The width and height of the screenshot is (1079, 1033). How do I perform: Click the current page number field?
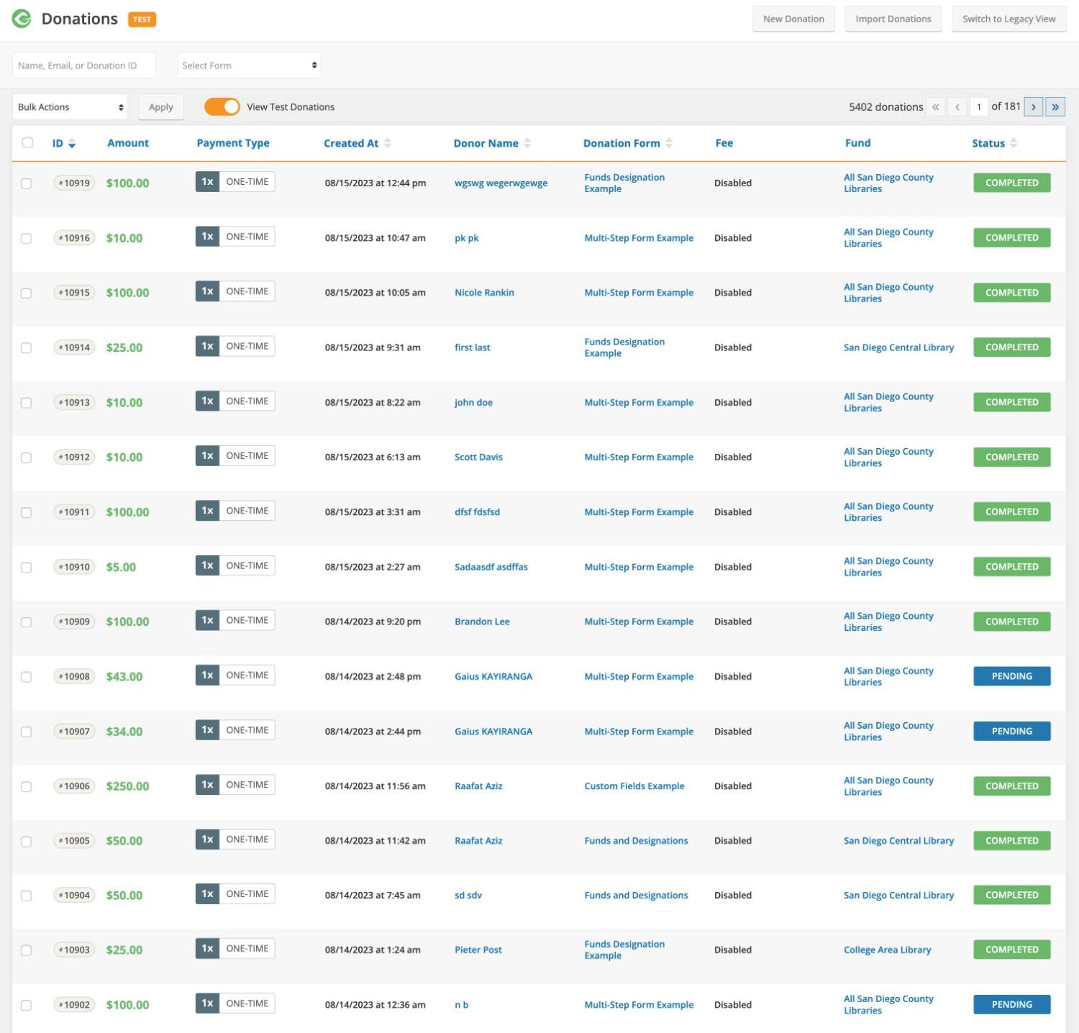point(978,106)
